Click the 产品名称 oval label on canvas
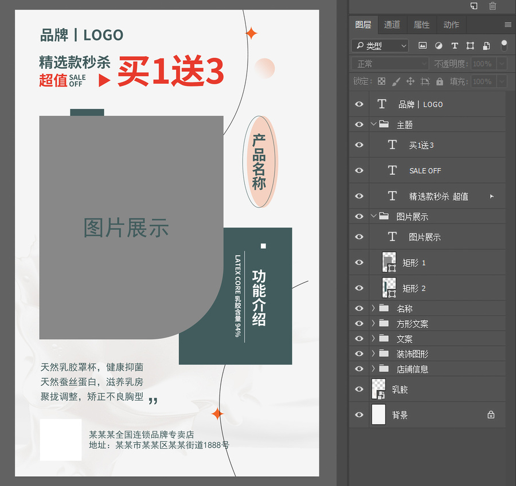516x486 pixels. (259, 162)
